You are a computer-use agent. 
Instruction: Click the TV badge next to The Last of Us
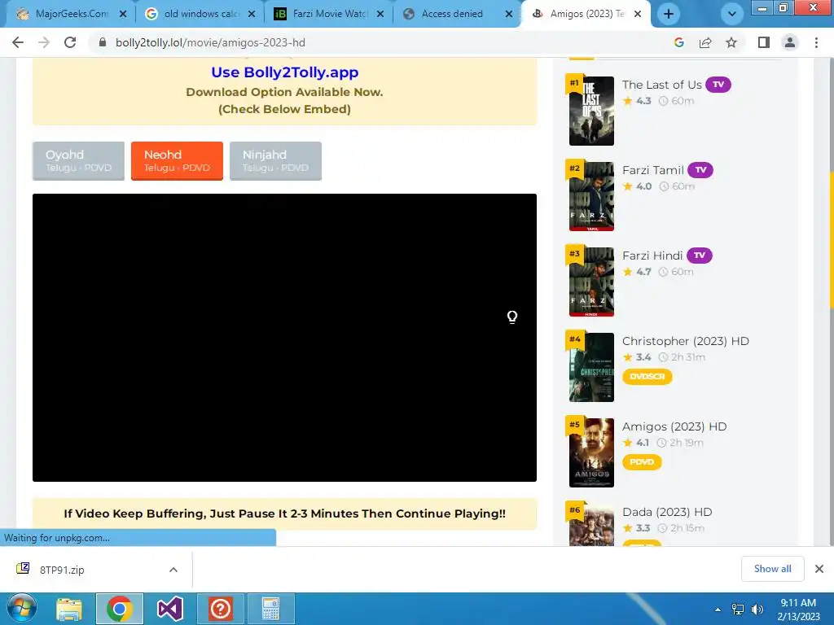click(x=718, y=85)
